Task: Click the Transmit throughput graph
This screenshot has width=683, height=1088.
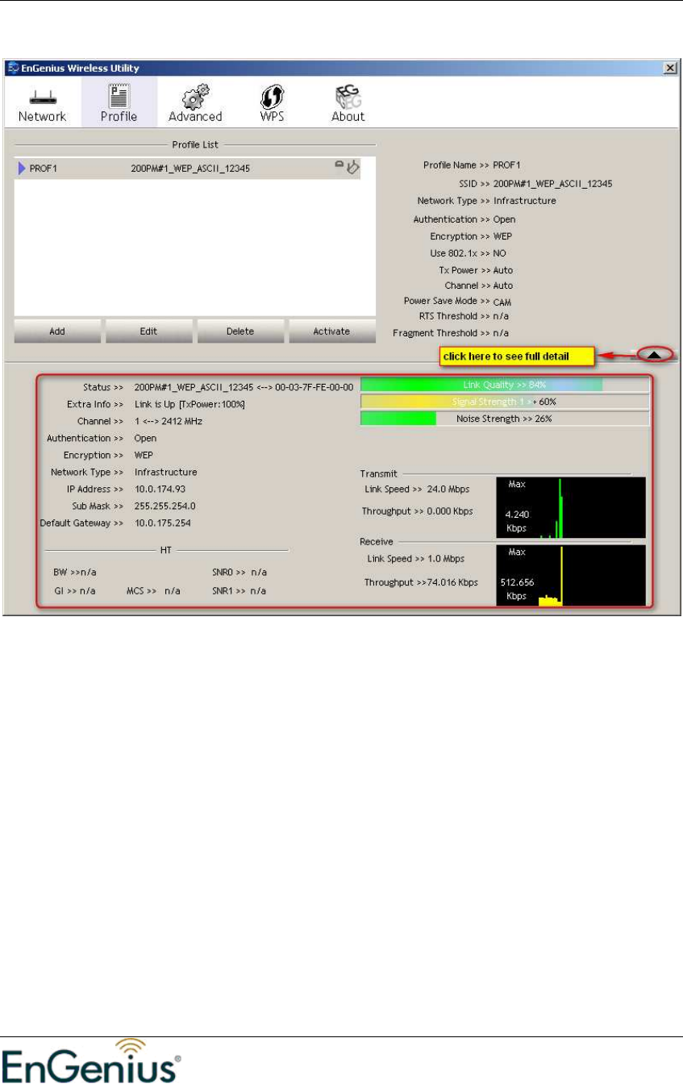Action: pos(571,508)
